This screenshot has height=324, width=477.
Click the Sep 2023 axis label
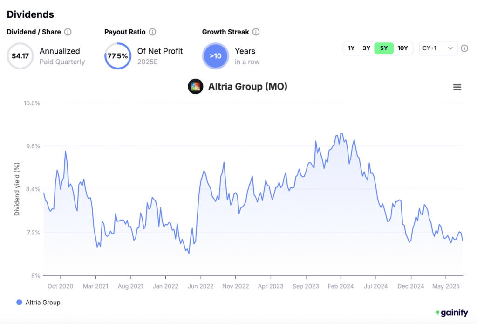point(306,286)
